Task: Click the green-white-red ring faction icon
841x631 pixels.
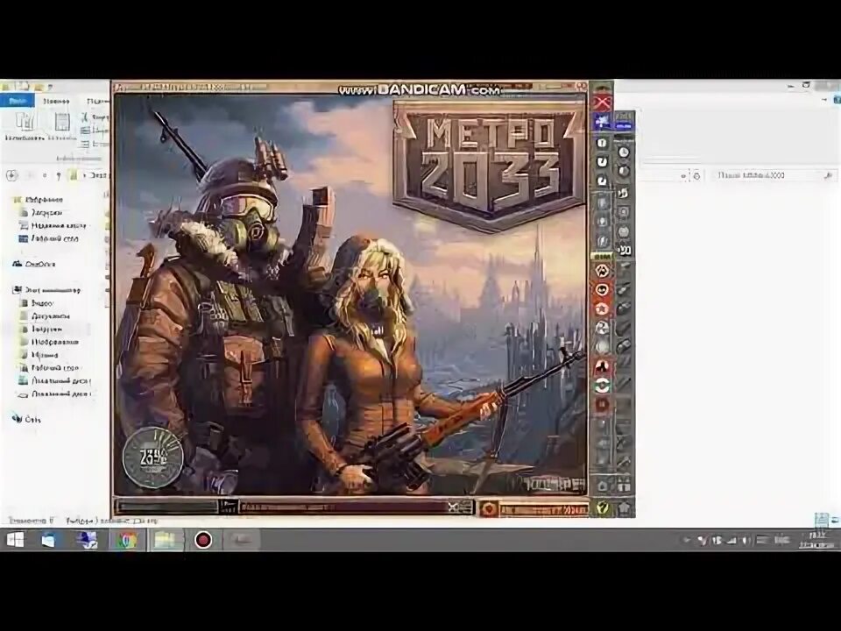Action: tap(602, 386)
